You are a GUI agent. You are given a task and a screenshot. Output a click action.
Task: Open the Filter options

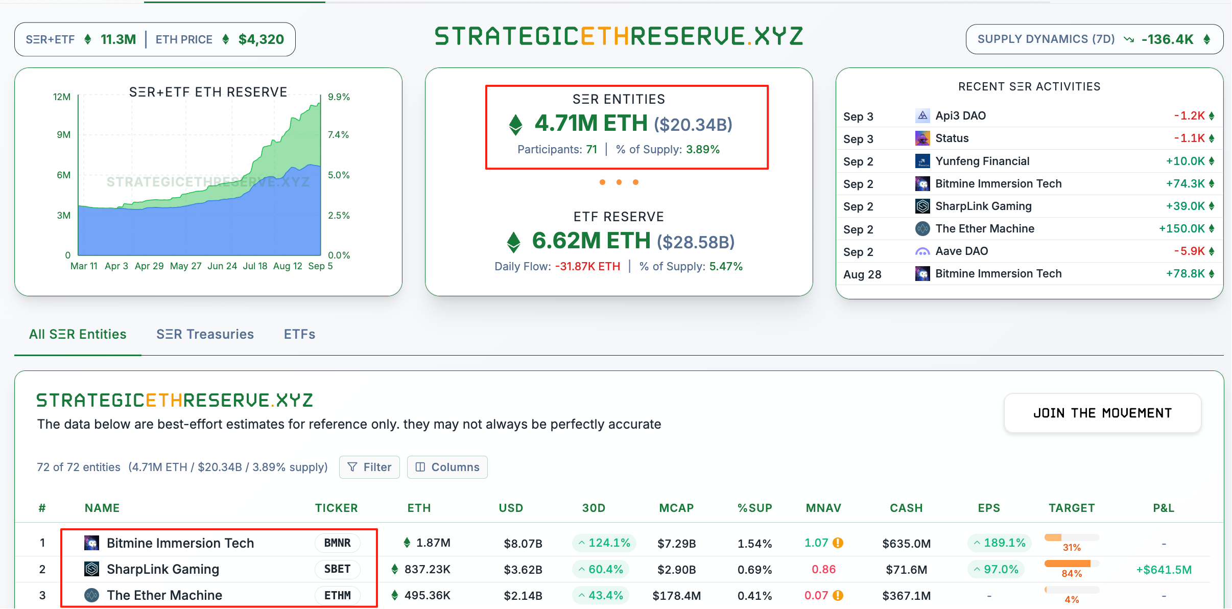(x=369, y=467)
